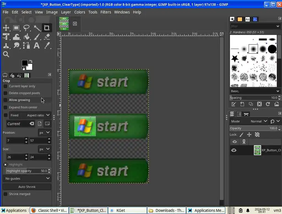Select the Clone stamp tool
The width and height of the screenshot is (282, 214).
6,46
